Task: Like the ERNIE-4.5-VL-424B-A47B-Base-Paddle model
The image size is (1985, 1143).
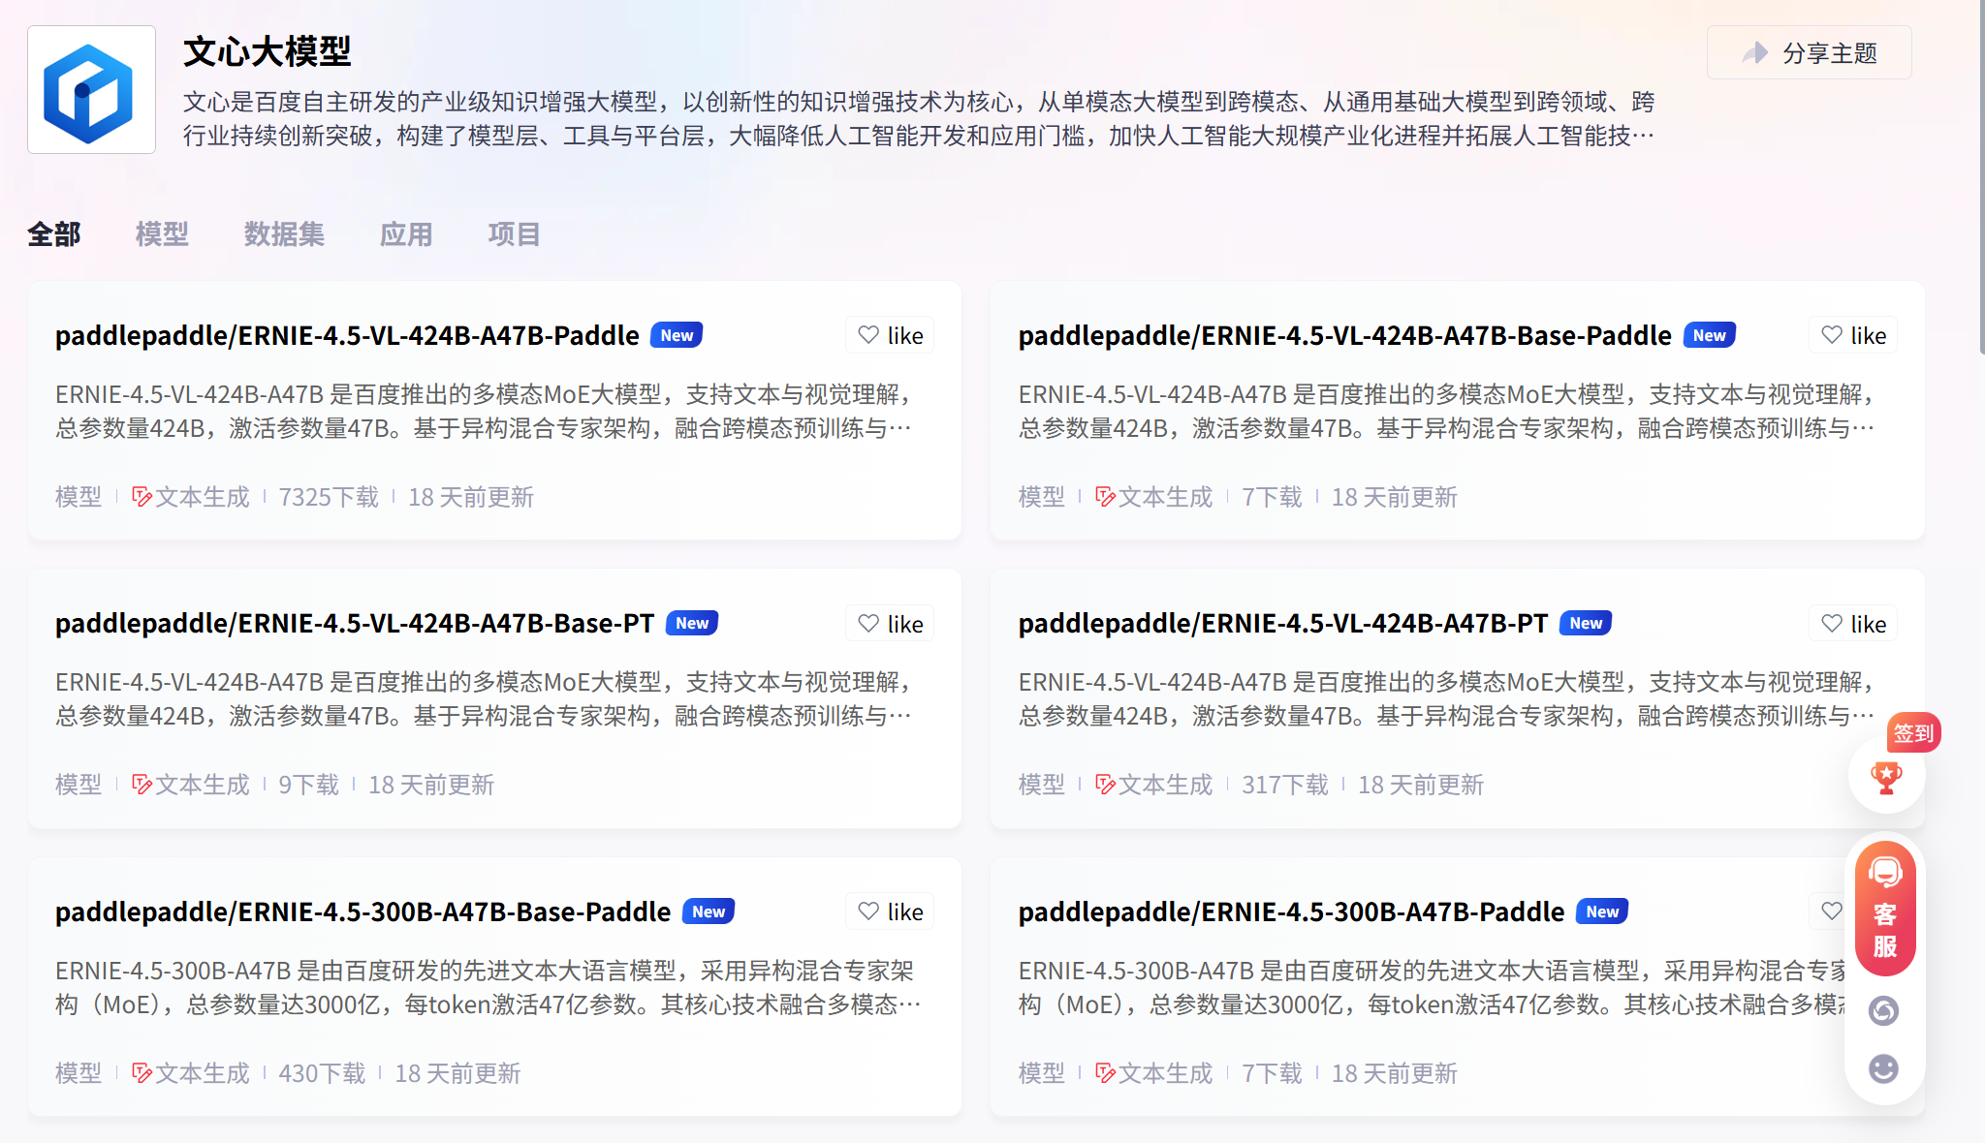Action: point(1853,335)
